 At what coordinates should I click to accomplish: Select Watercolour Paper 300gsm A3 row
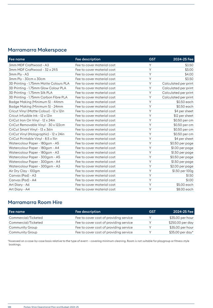coord(101,166)
